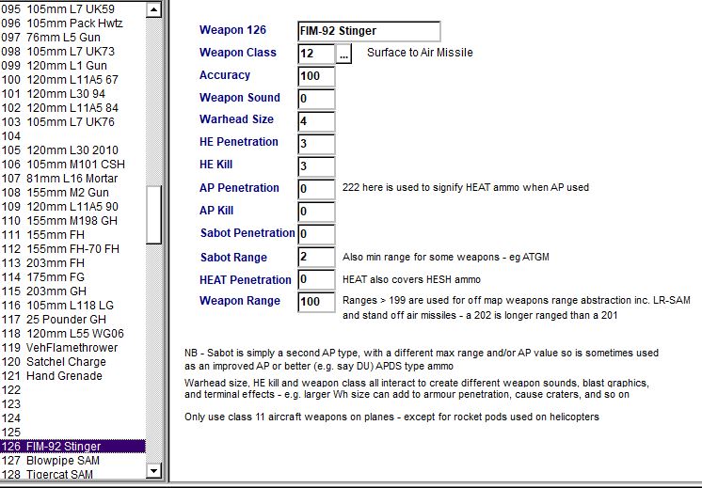Click the HE Kill value field
Viewport: 702px width, 488px height.
[316, 167]
